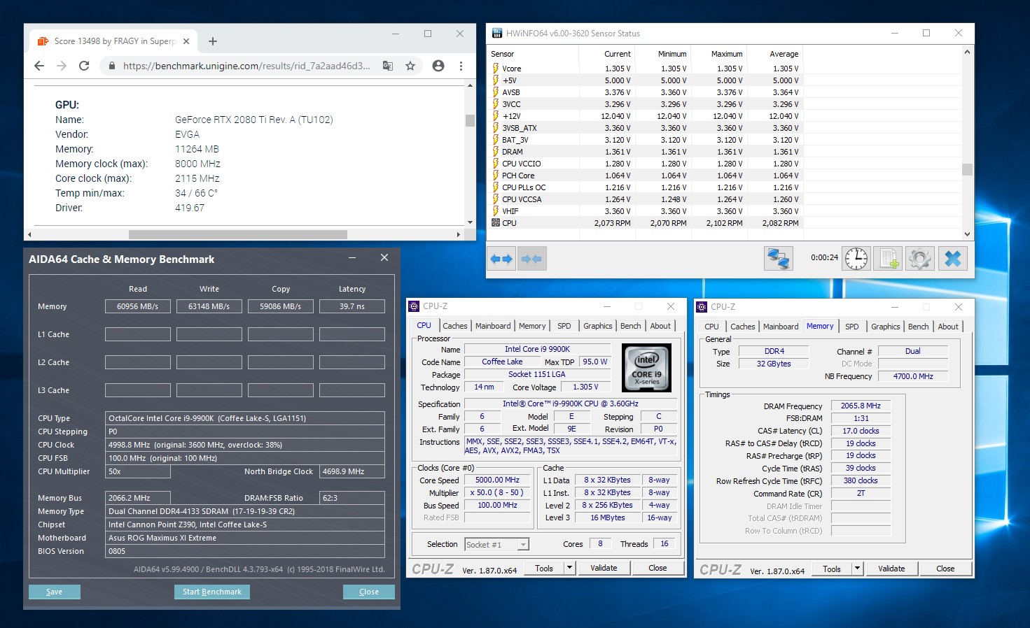The width and height of the screenshot is (1030, 628).
Task: Open HWiNFO sensor settings gear
Action: click(920, 259)
